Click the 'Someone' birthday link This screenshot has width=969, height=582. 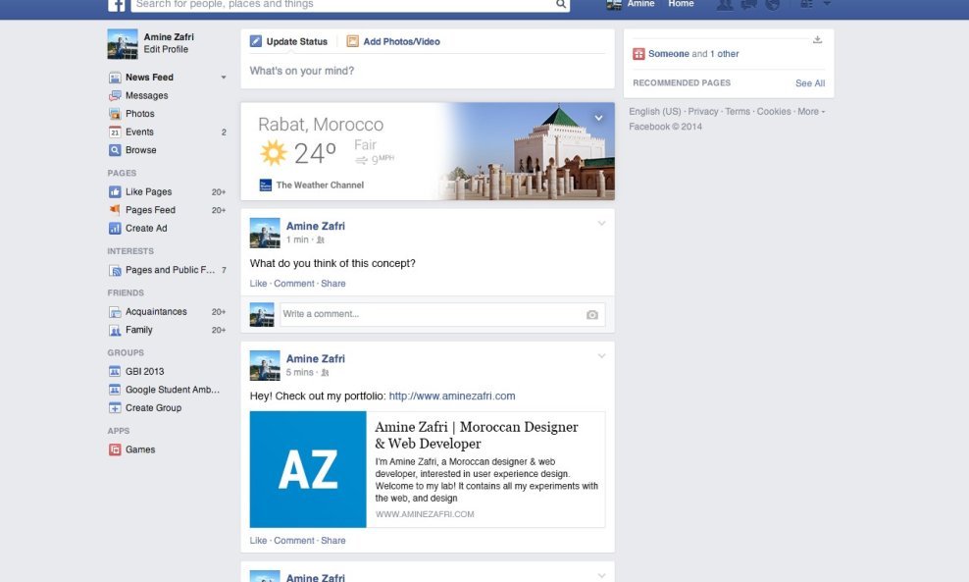tap(669, 54)
